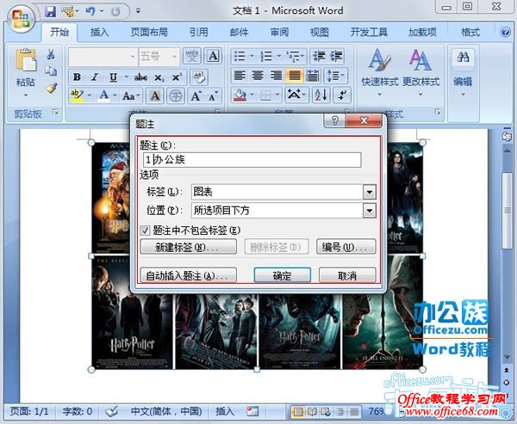Undo the last action
Screen dimensions: 517x424
coord(90,12)
